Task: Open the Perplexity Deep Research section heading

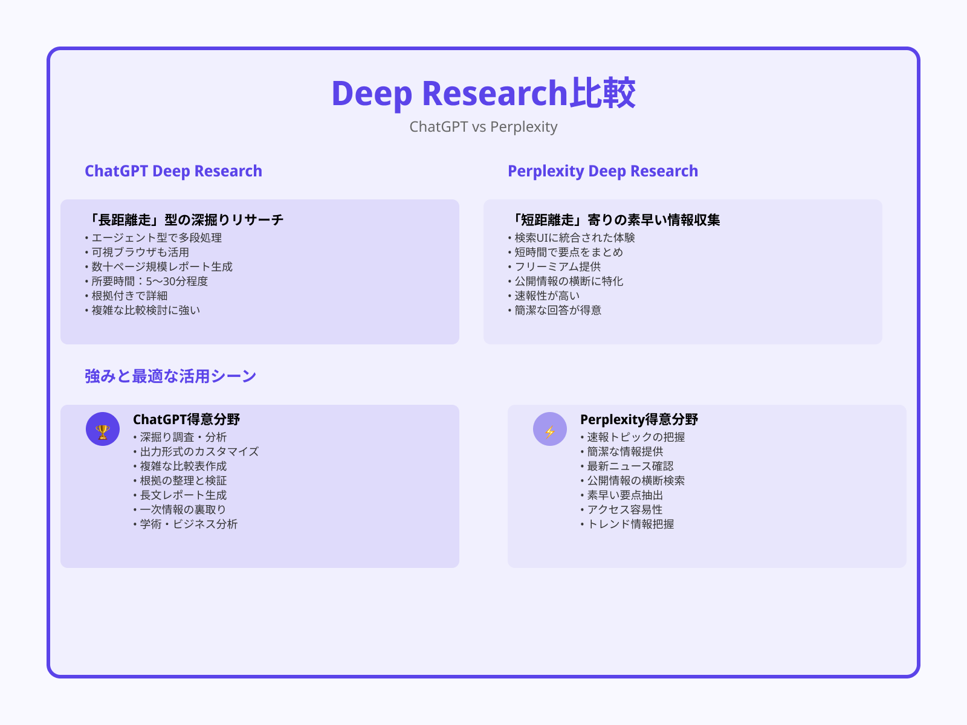Action: pos(603,171)
